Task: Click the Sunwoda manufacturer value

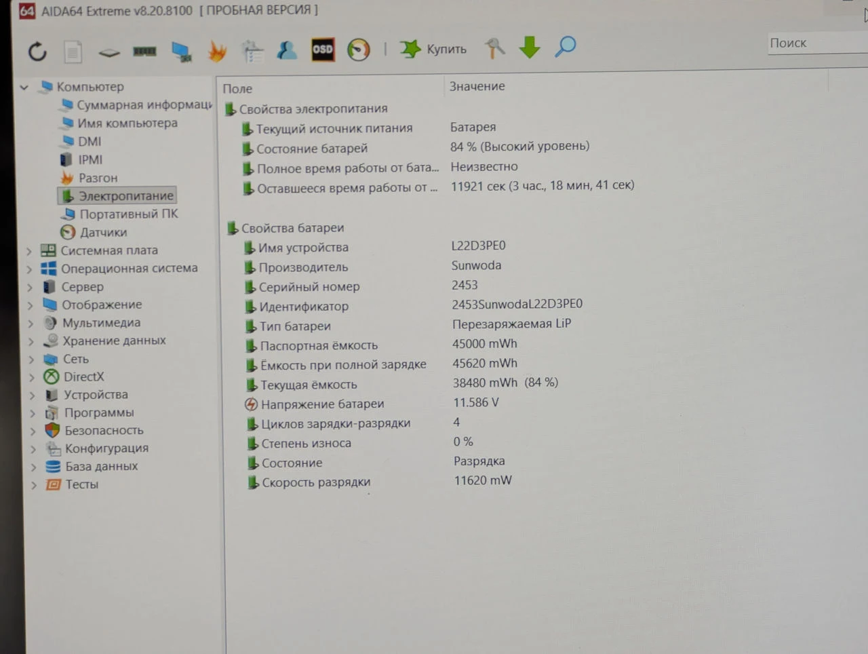Action: [x=477, y=265]
